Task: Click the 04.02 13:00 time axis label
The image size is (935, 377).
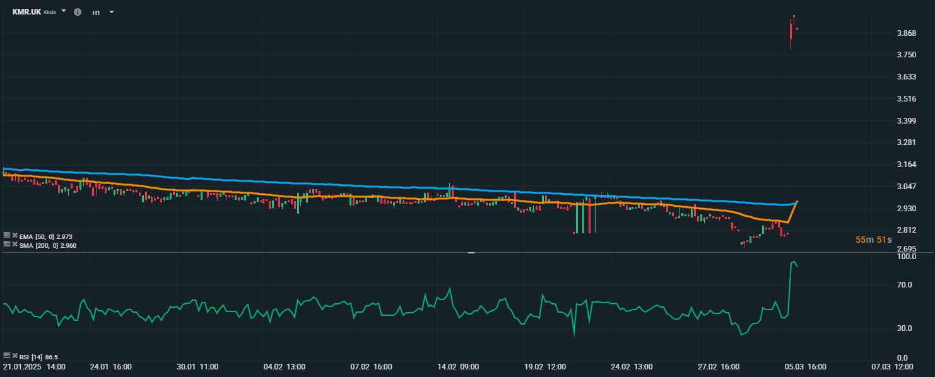Action: point(285,366)
